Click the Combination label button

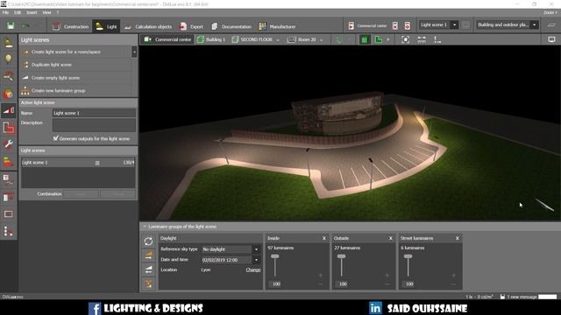tap(49, 194)
